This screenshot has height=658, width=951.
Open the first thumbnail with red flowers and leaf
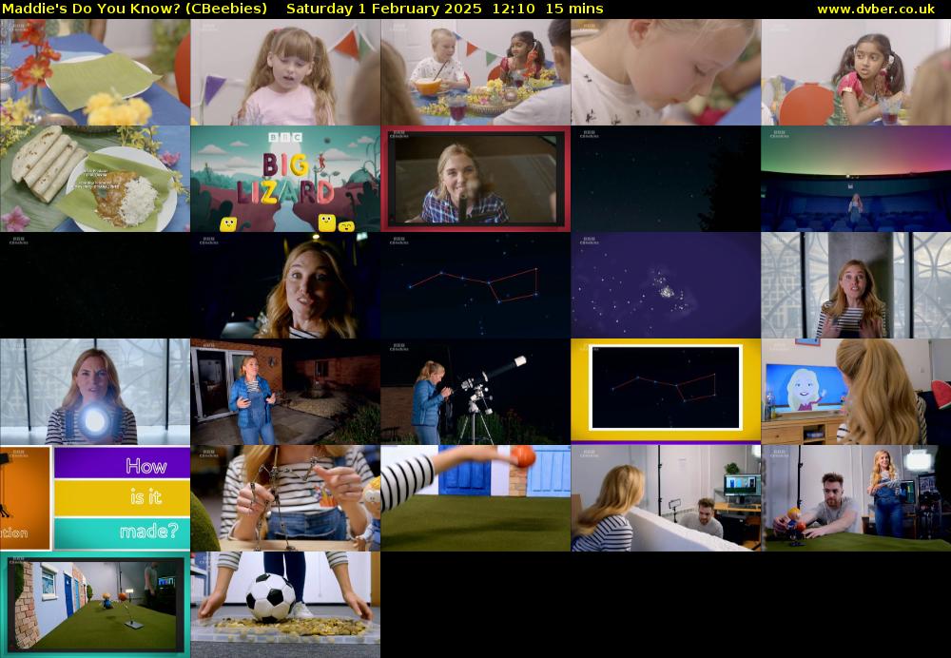point(94,72)
